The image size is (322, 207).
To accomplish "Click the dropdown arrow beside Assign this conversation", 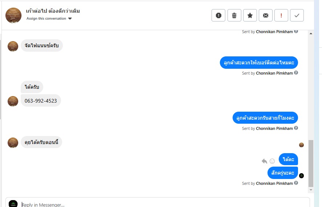I will click(70, 19).
